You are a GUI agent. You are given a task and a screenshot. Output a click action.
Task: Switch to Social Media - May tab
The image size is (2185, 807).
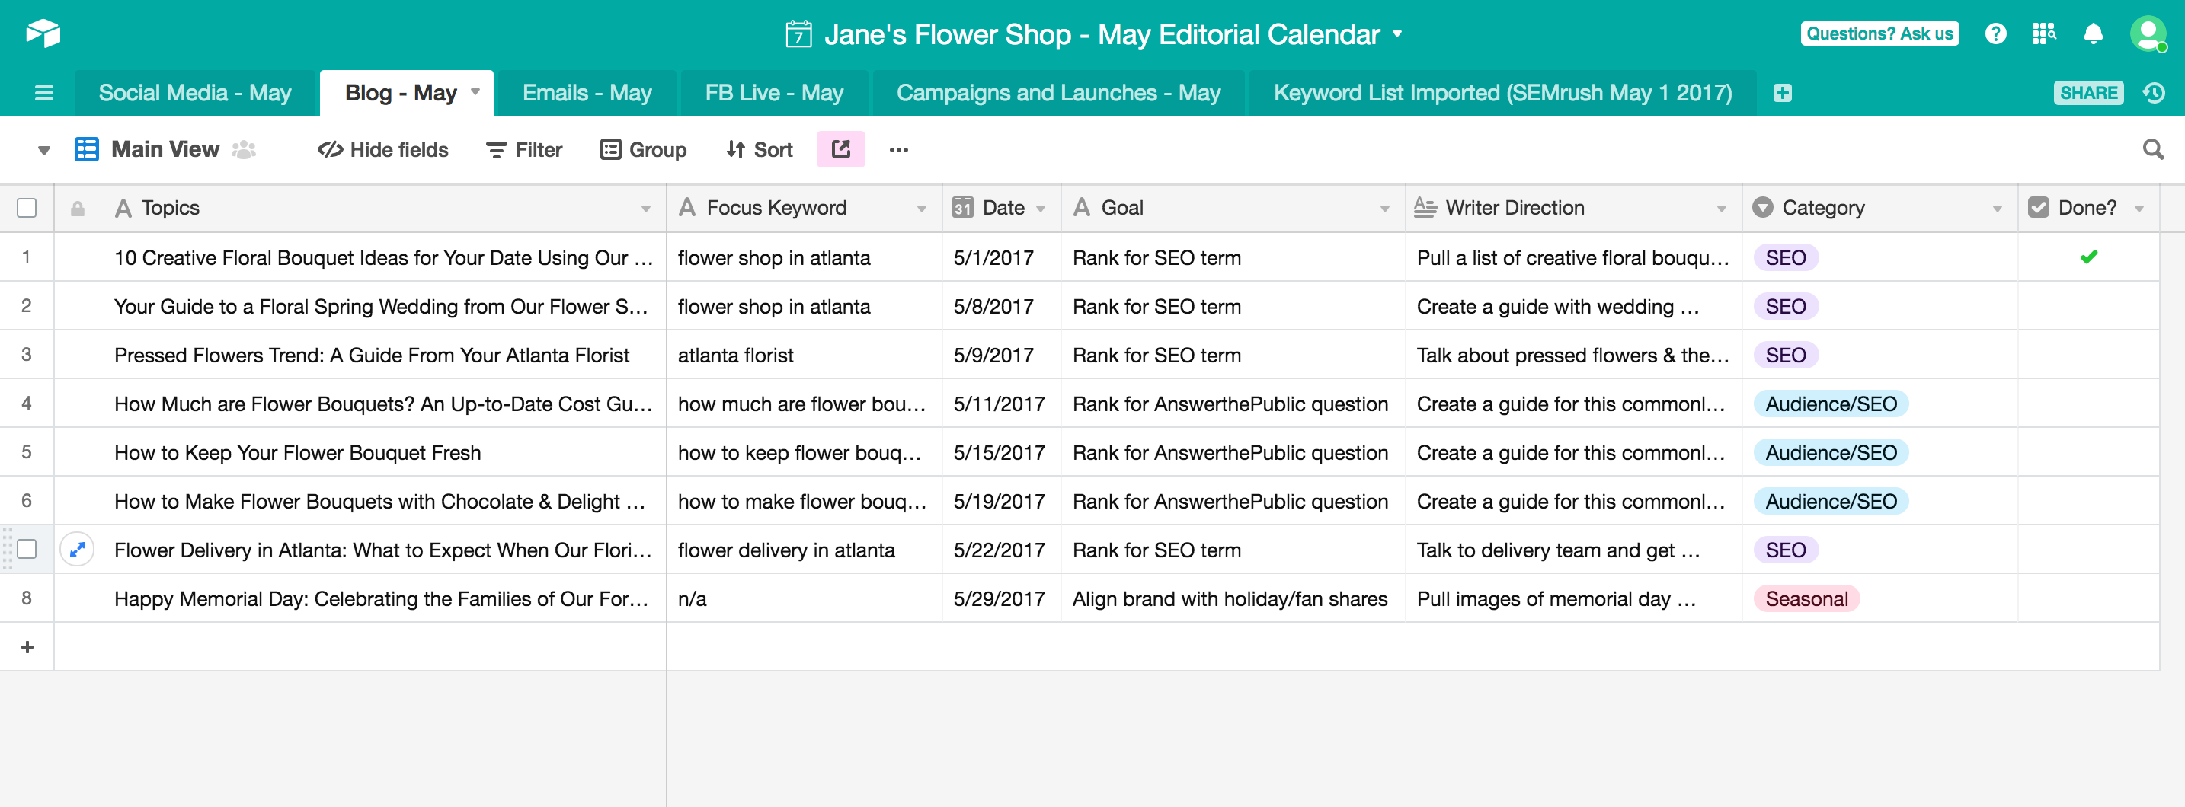click(x=194, y=92)
